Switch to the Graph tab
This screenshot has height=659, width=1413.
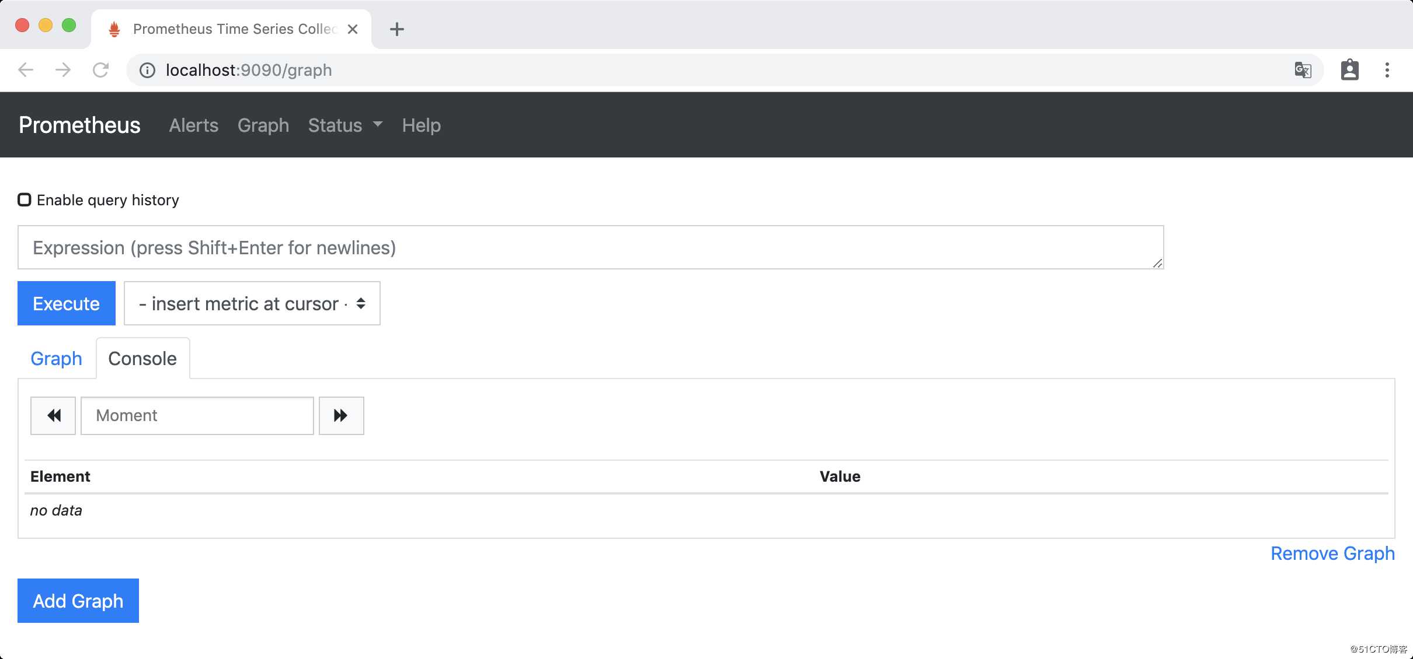[56, 357]
